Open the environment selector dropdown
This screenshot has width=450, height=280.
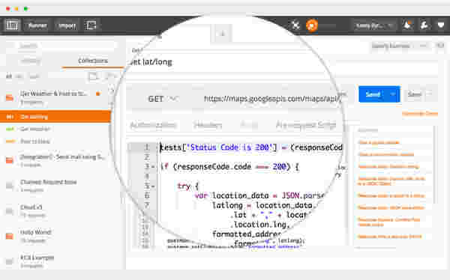tap(399, 46)
